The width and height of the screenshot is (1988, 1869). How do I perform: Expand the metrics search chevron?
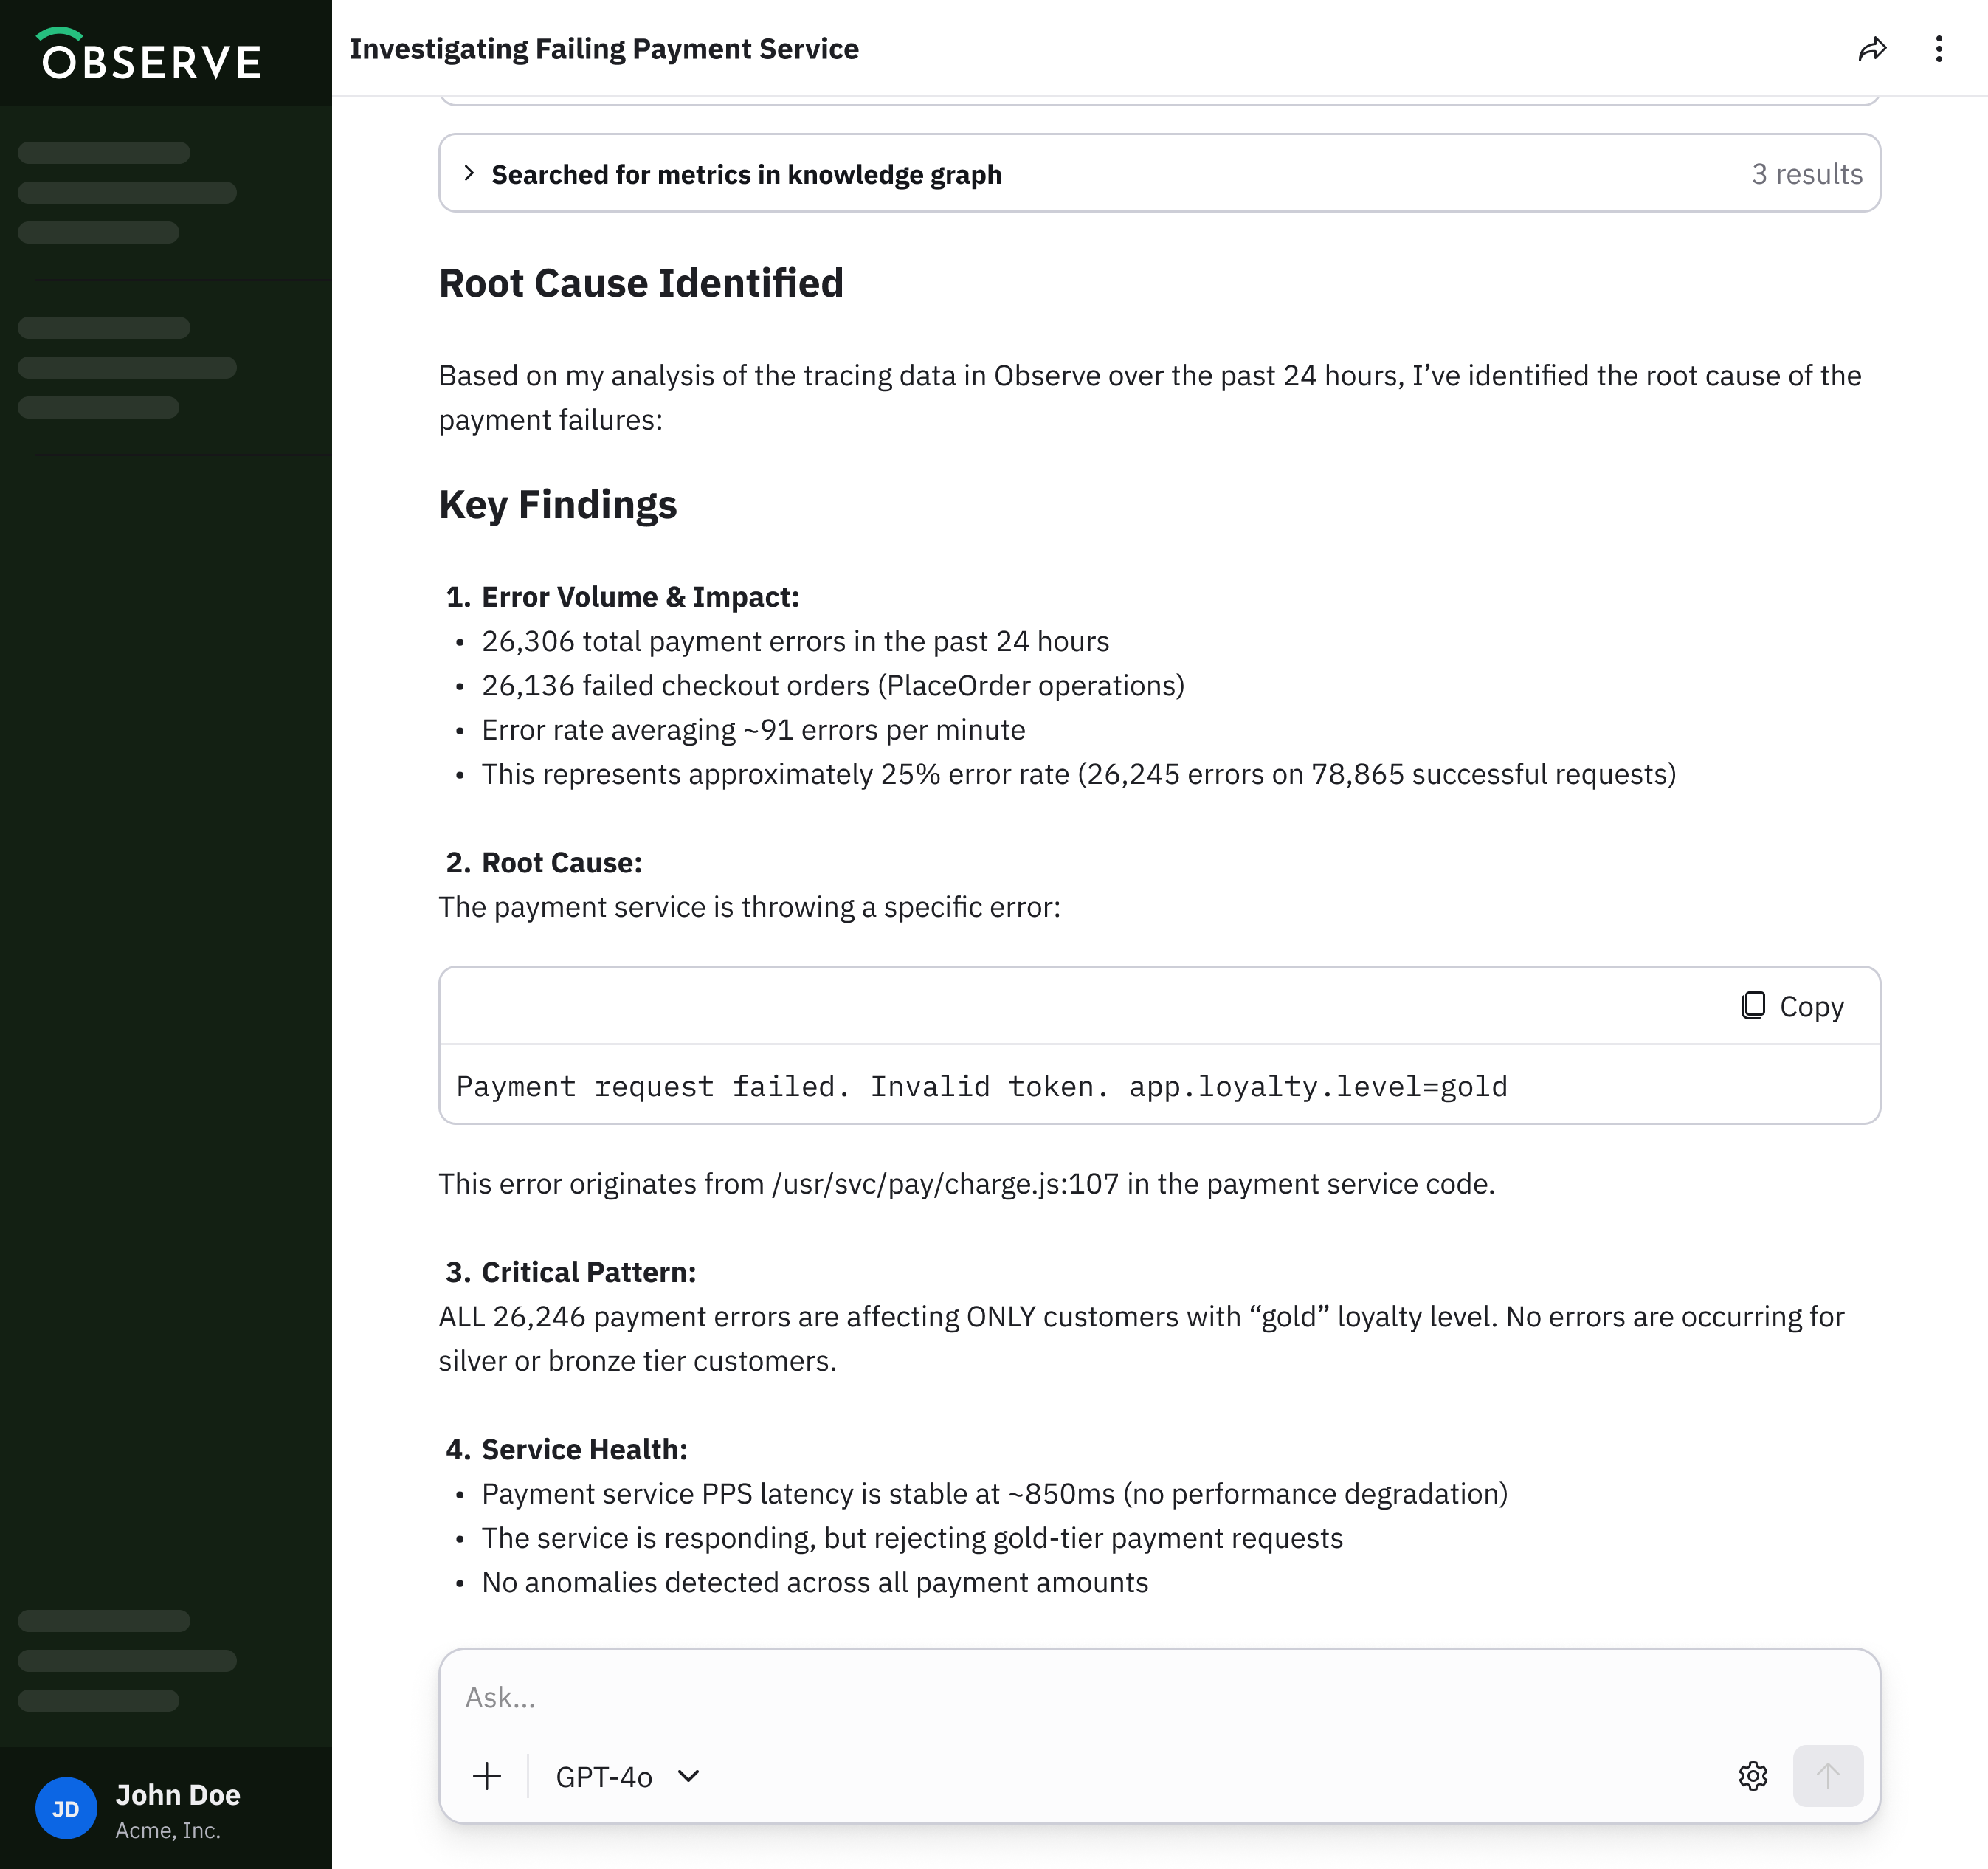coord(469,173)
